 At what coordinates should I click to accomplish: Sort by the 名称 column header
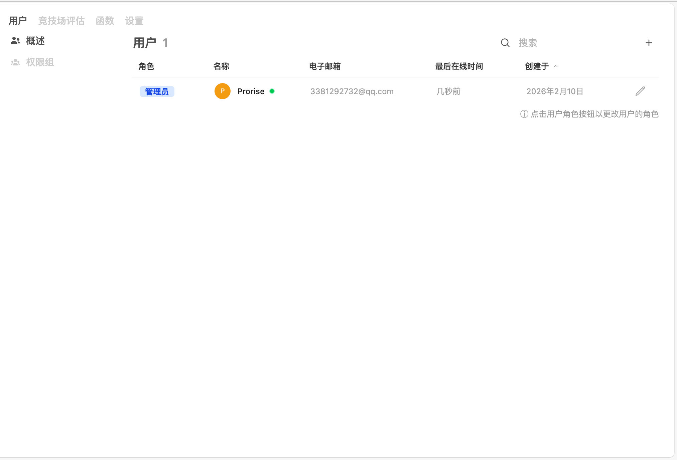(221, 66)
